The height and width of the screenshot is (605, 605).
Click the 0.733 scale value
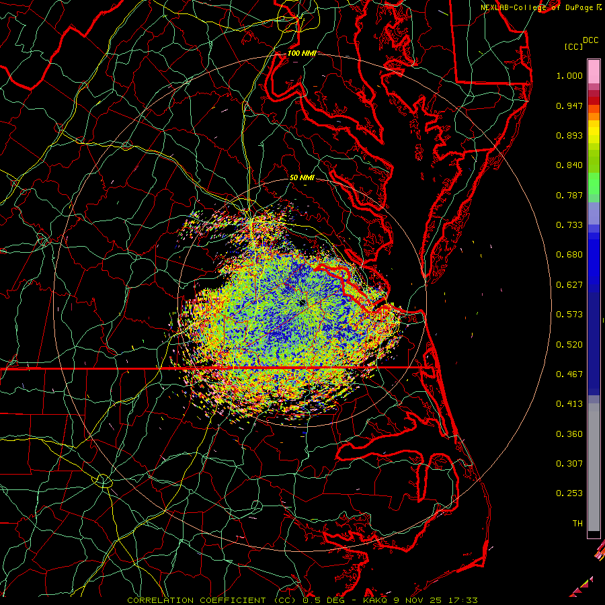569,225
